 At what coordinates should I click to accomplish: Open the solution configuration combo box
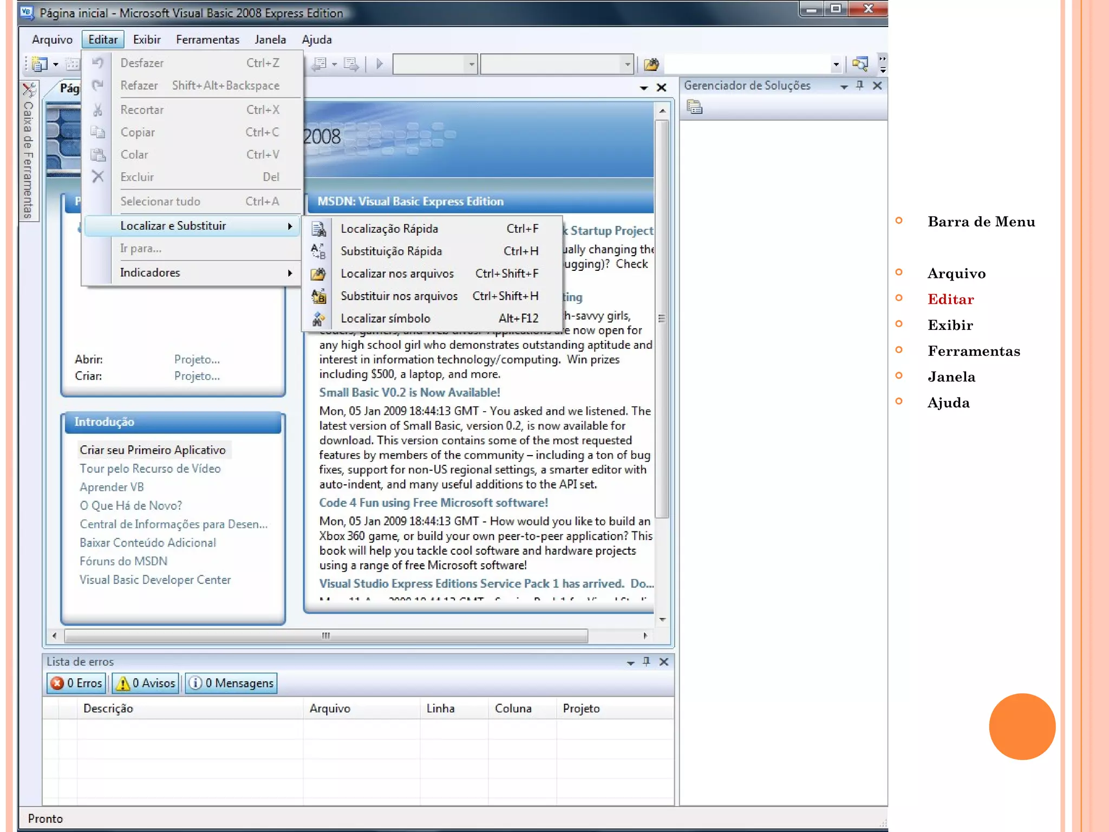coord(471,64)
